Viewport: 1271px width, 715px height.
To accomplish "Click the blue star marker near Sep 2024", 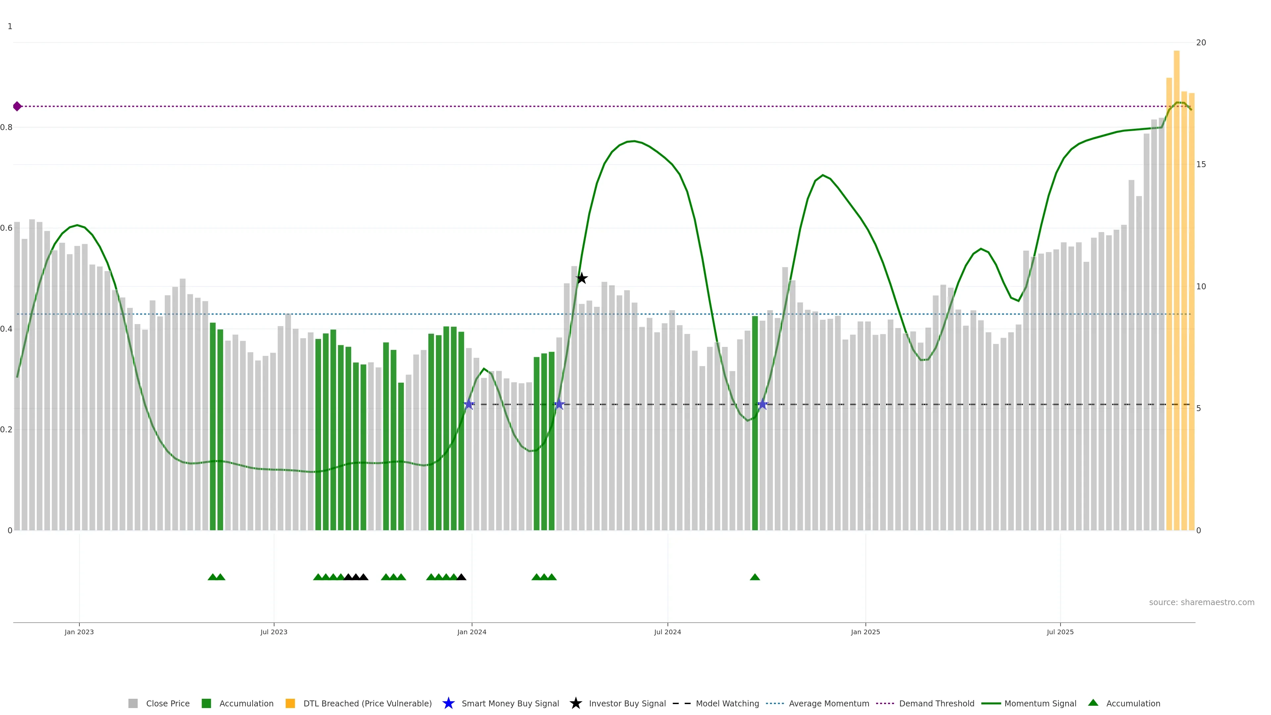I will coord(762,404).
